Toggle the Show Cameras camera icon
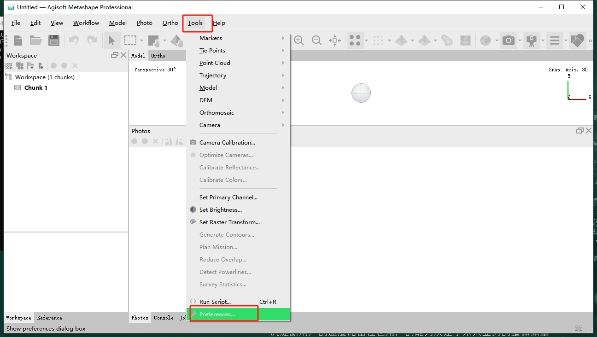This screenshot has width=597, height=337. pos(509,41)
